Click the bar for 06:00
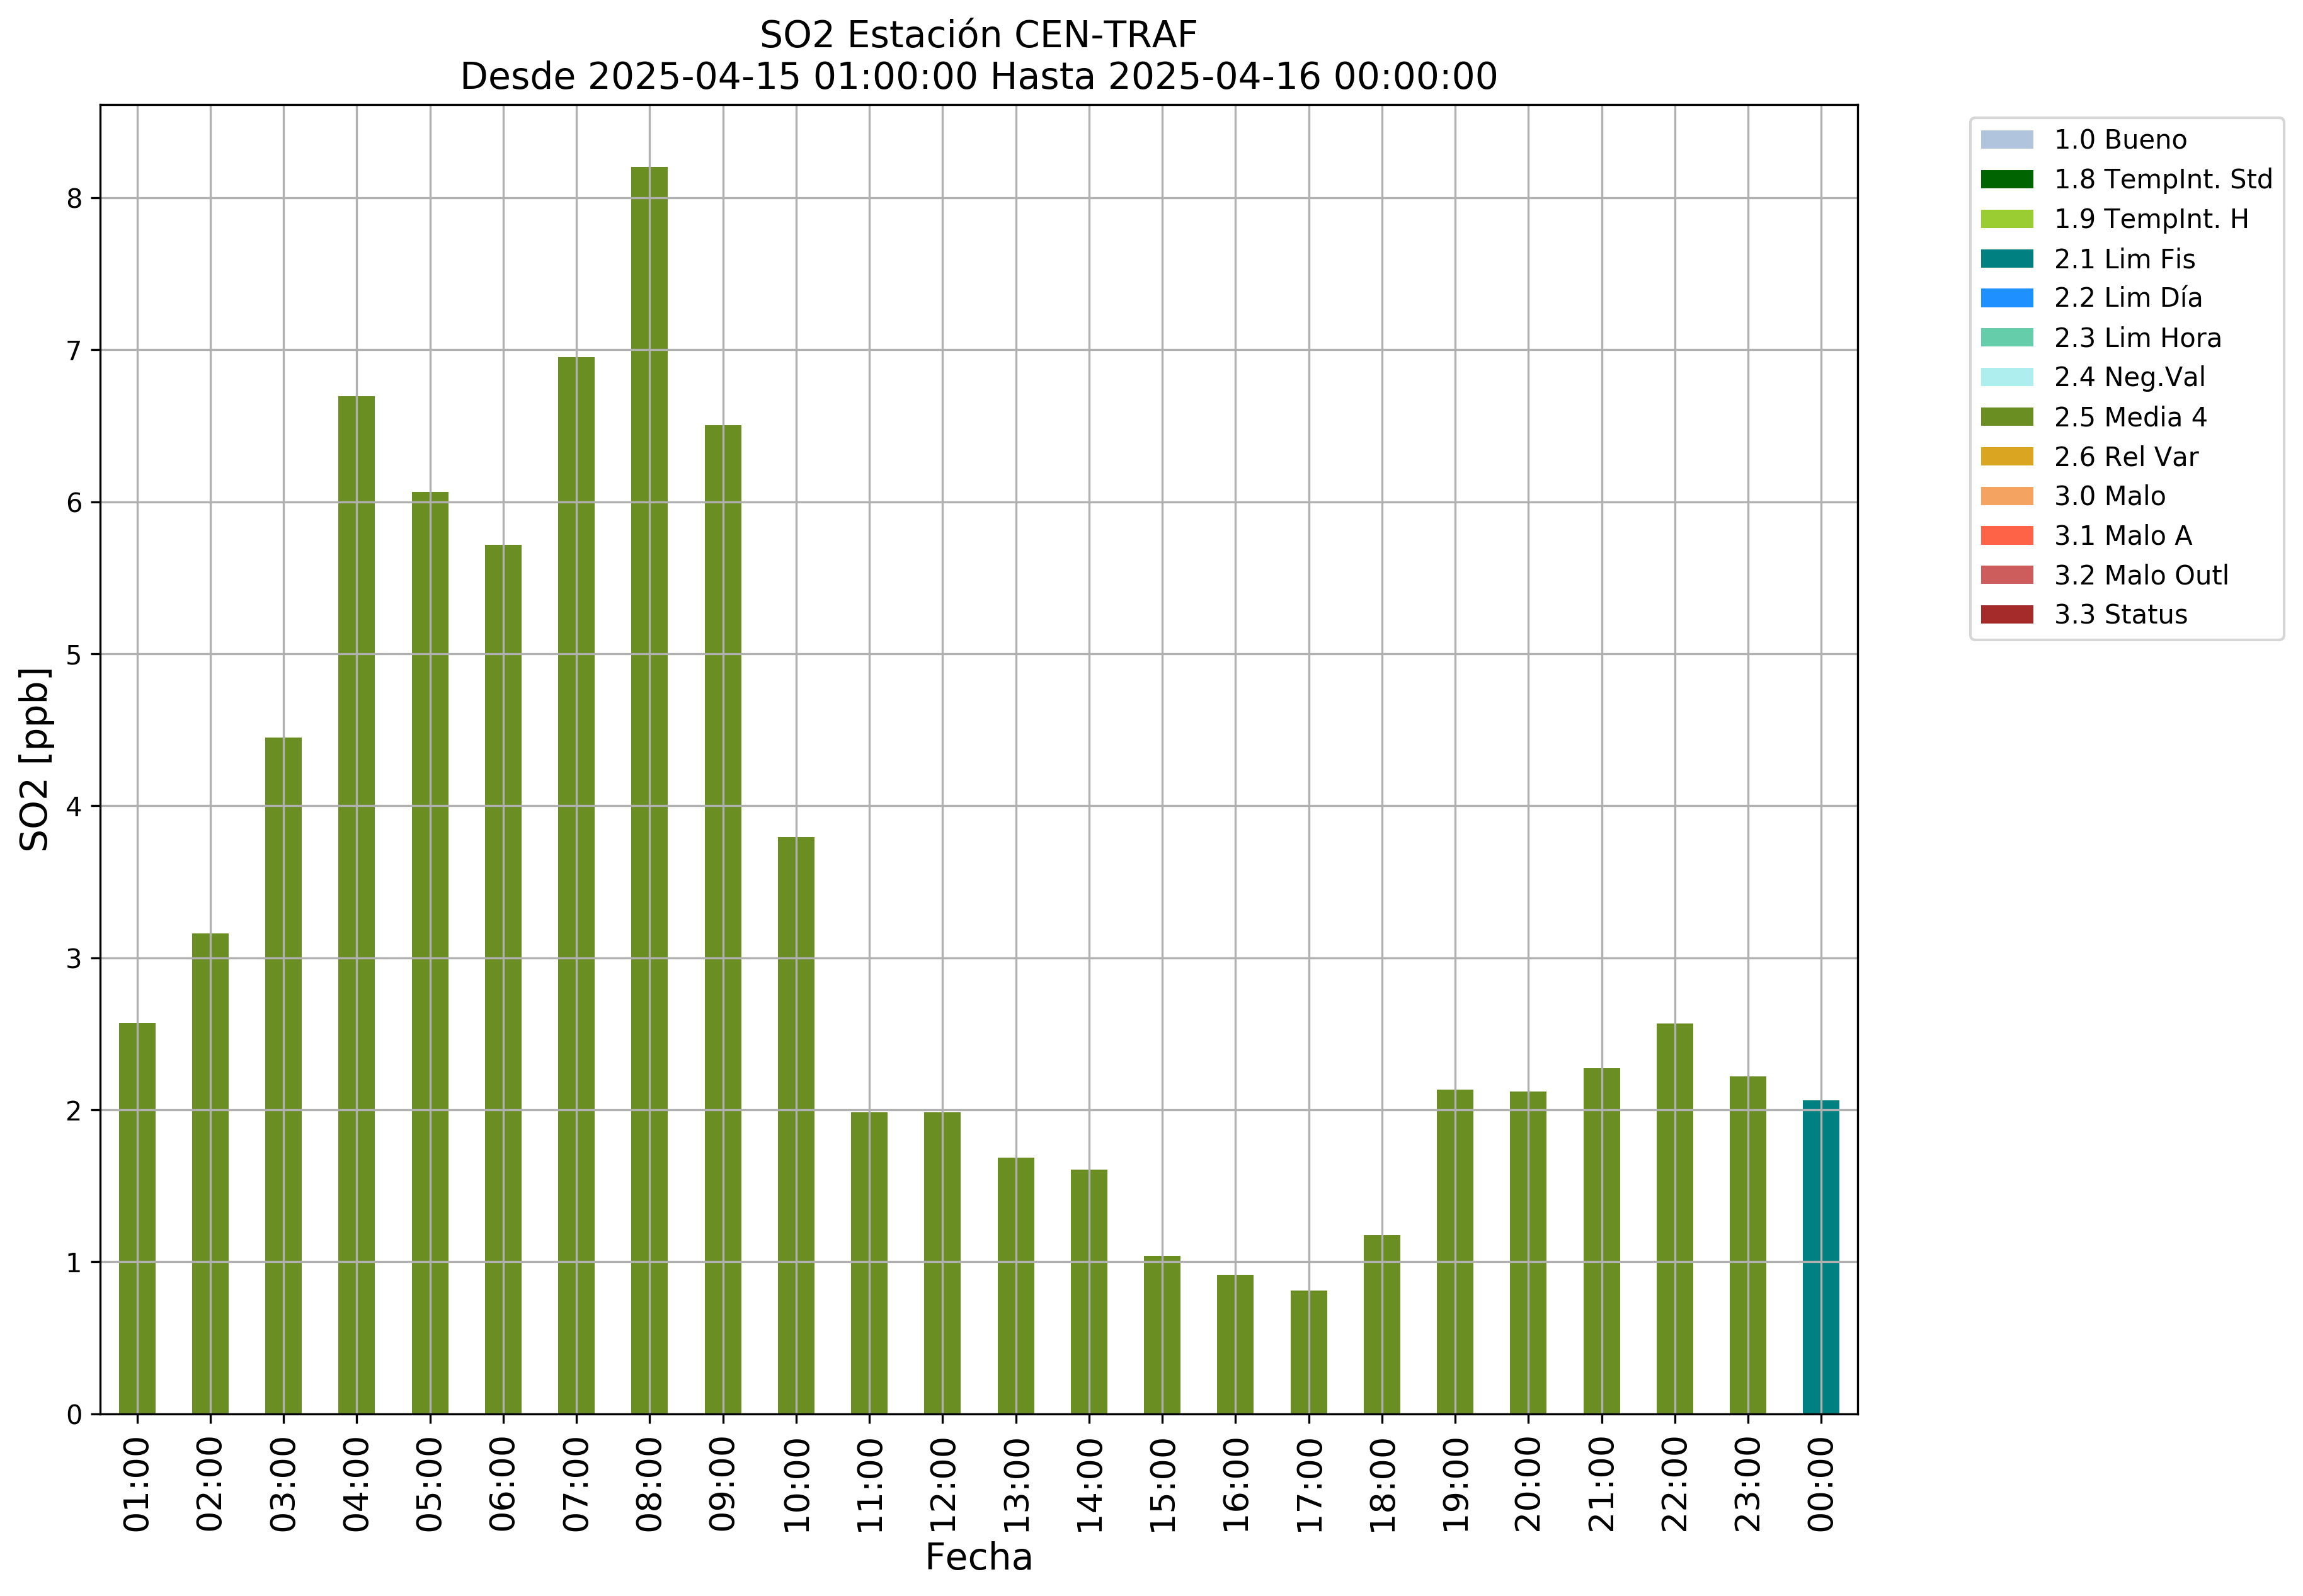The width and height of the screenshot is (2303, 1596). click(x=503, y=979)
